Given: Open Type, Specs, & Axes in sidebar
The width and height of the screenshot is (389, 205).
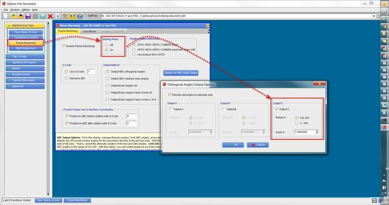Looking at the screenshot, I should tap(26, 32).
